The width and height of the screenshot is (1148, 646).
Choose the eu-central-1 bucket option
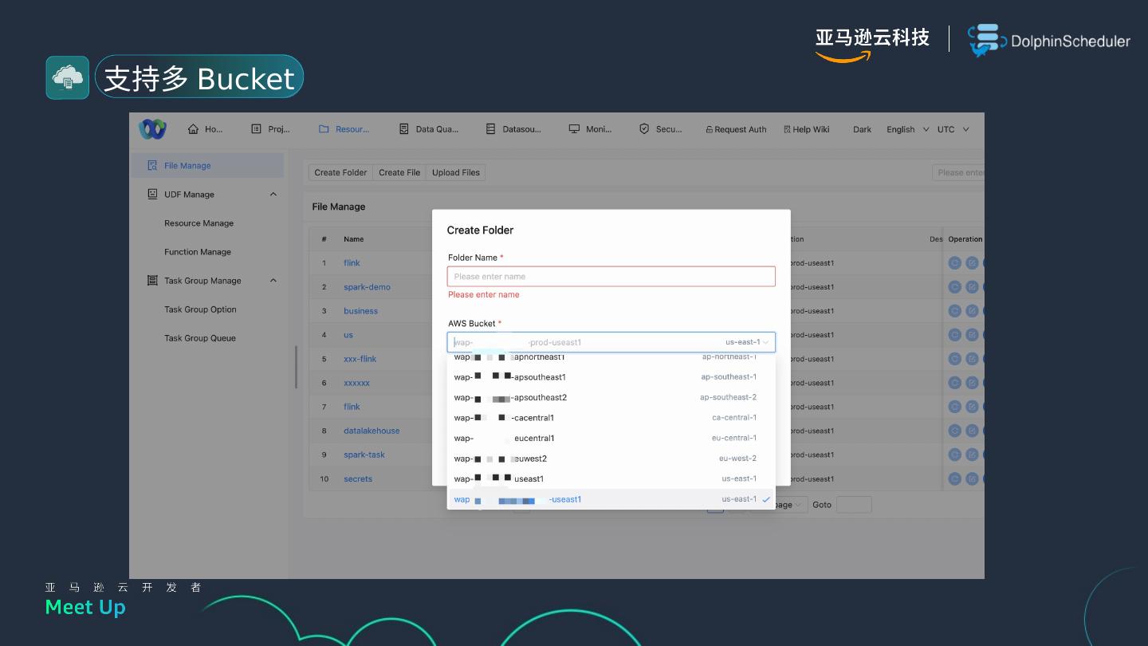click(x=611, y=438)
